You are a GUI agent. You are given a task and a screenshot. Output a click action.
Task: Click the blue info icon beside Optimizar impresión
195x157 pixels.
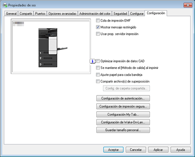(92, 61)
